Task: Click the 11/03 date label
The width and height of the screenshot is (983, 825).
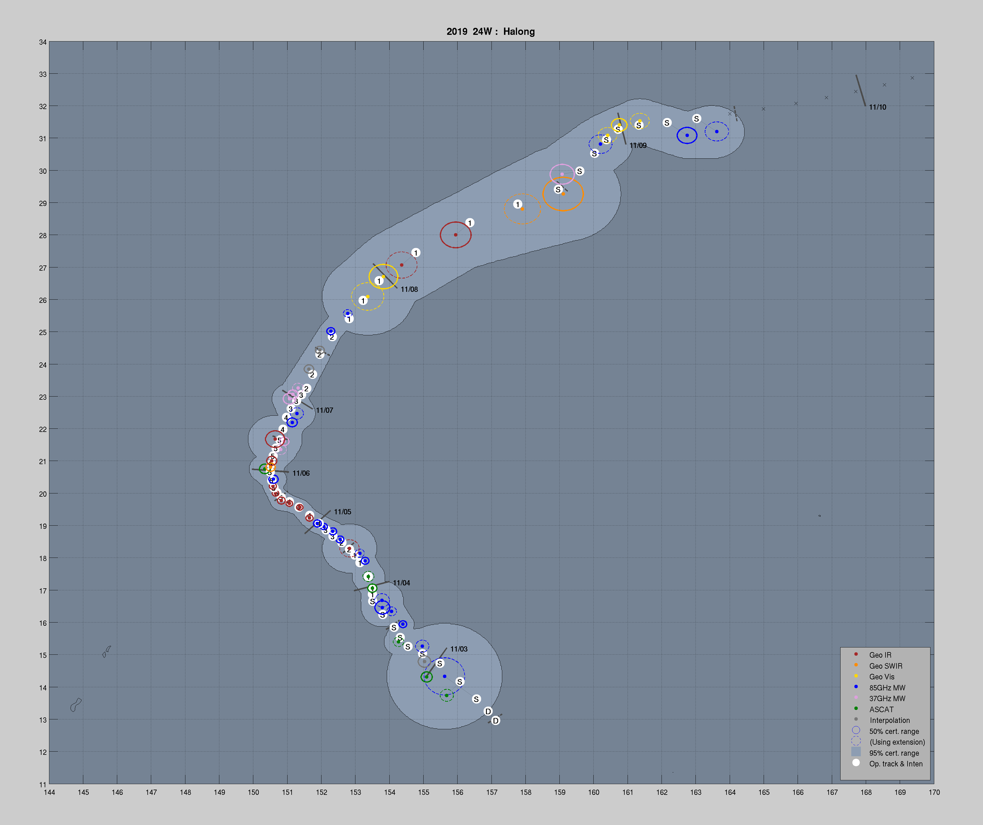Action: click(x=459, y=649)
